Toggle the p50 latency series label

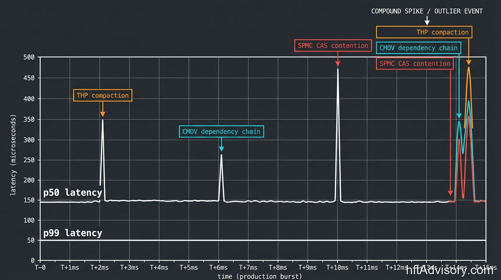point(72,192)
